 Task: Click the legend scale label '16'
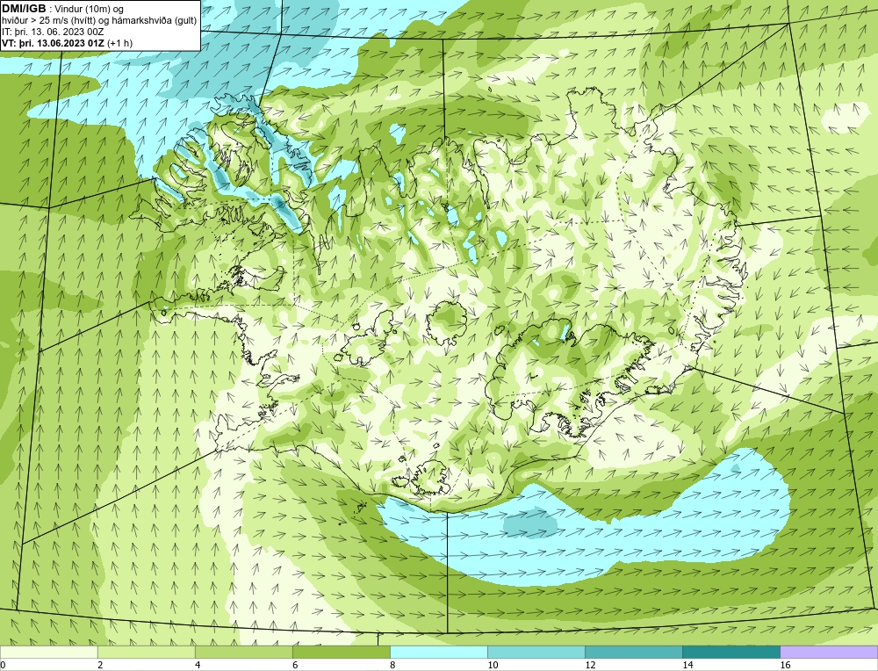coord(785,665)
